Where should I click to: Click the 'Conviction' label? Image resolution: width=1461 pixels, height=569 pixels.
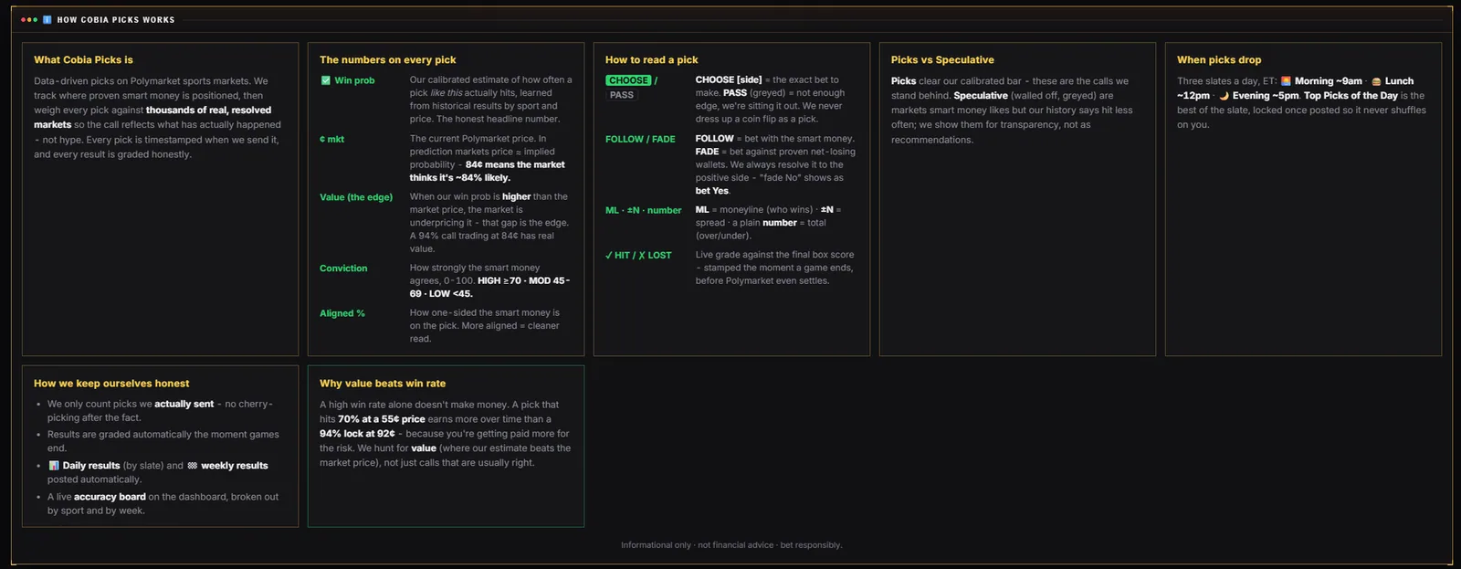point(343,269)
